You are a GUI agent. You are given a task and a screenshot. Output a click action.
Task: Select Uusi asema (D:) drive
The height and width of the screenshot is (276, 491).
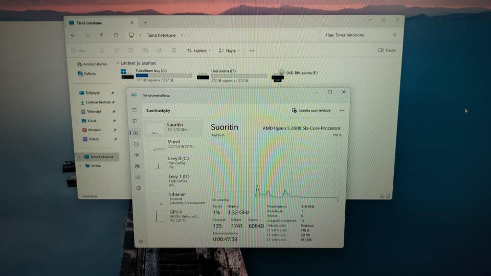pos(232,75)
